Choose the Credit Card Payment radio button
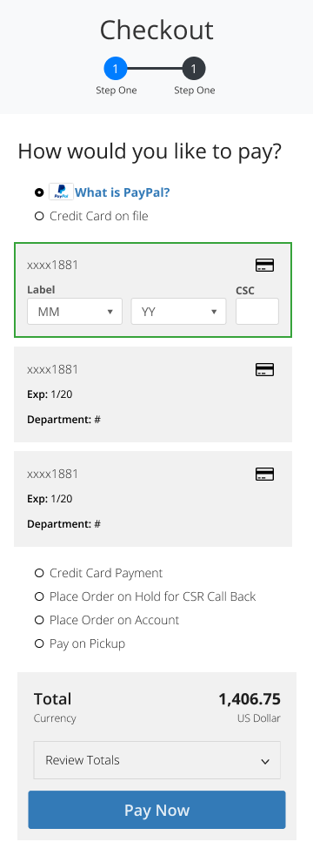Screen dimensions: 313x862 39,573
